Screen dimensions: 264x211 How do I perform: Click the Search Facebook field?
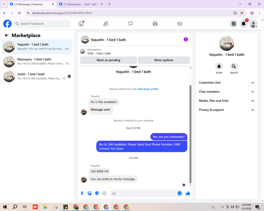[x=42, y=24]
